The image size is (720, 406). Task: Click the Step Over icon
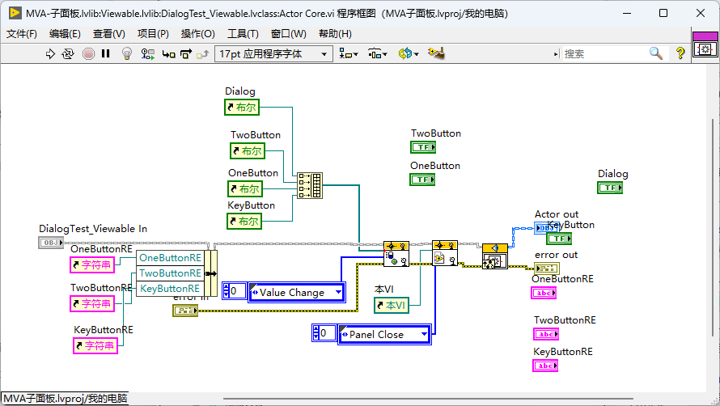coord(186,54)
